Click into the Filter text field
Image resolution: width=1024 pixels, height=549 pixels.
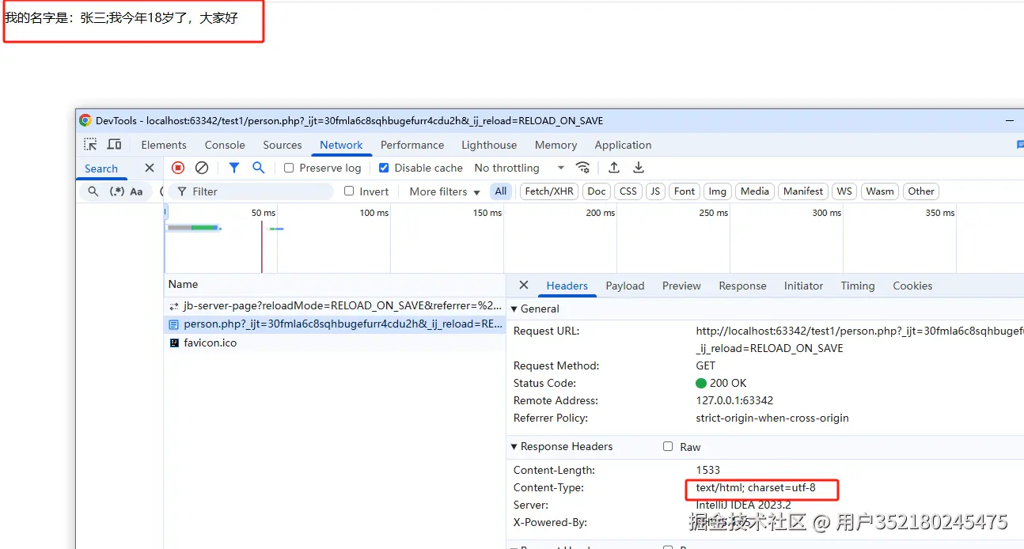[x=252, y=191]
